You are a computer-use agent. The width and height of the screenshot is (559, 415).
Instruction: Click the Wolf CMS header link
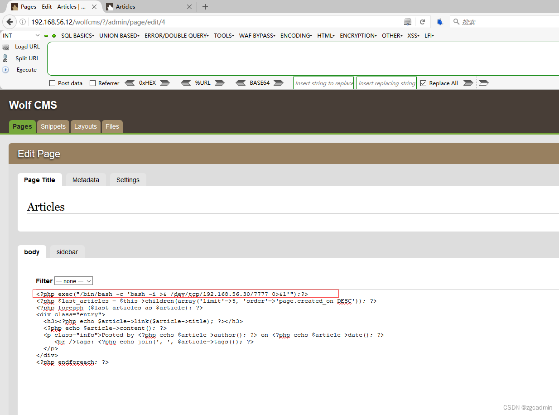click(x=33, y=105)
